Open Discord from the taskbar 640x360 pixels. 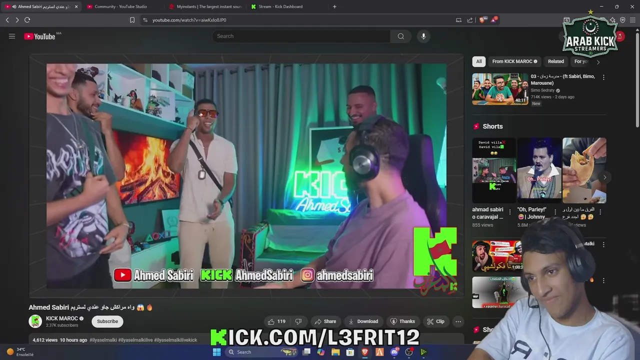[x=394, y=352]
